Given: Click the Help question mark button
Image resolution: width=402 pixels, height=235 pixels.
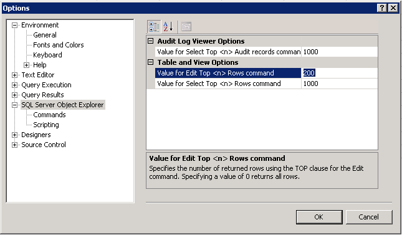Looking at the screenshot, I should pos(382,8).
